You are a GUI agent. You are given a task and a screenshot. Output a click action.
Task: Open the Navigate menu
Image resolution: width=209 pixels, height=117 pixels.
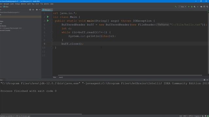point(7,4)
